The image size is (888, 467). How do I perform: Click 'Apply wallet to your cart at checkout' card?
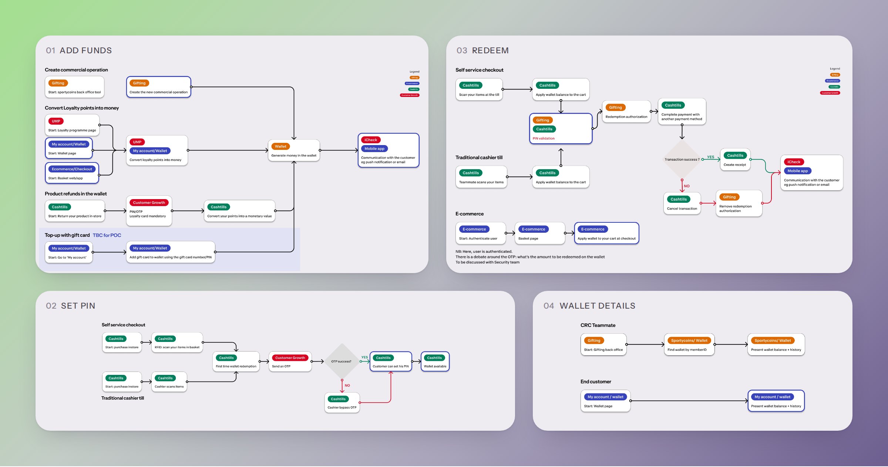click(606, 233)
